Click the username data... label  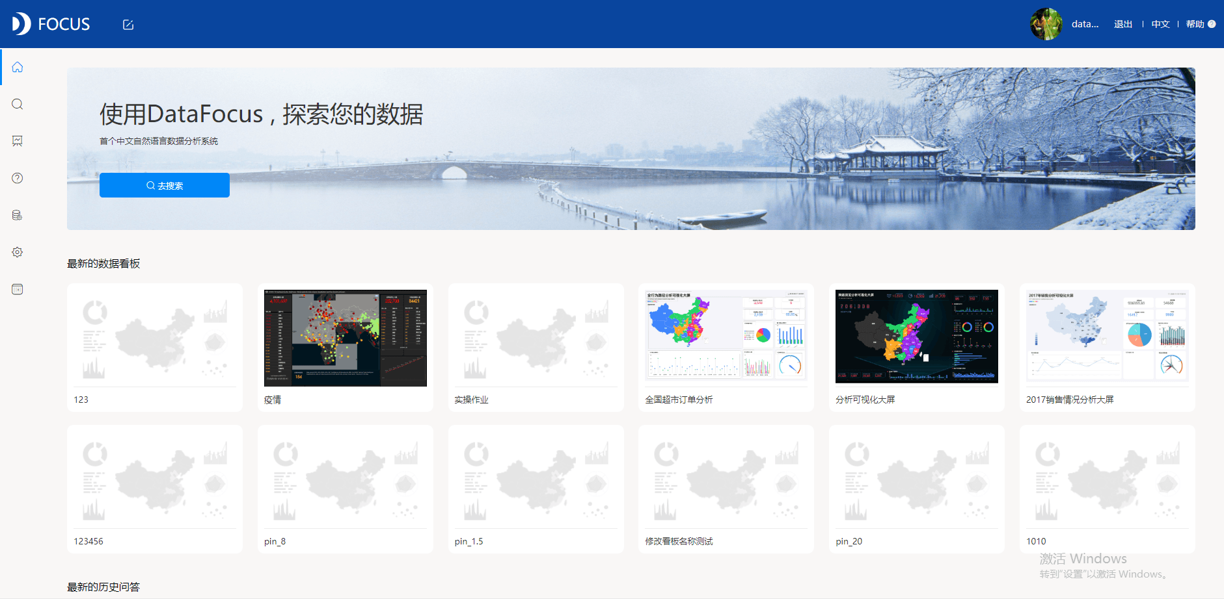pyautogui.click(x=1085, y=24)
